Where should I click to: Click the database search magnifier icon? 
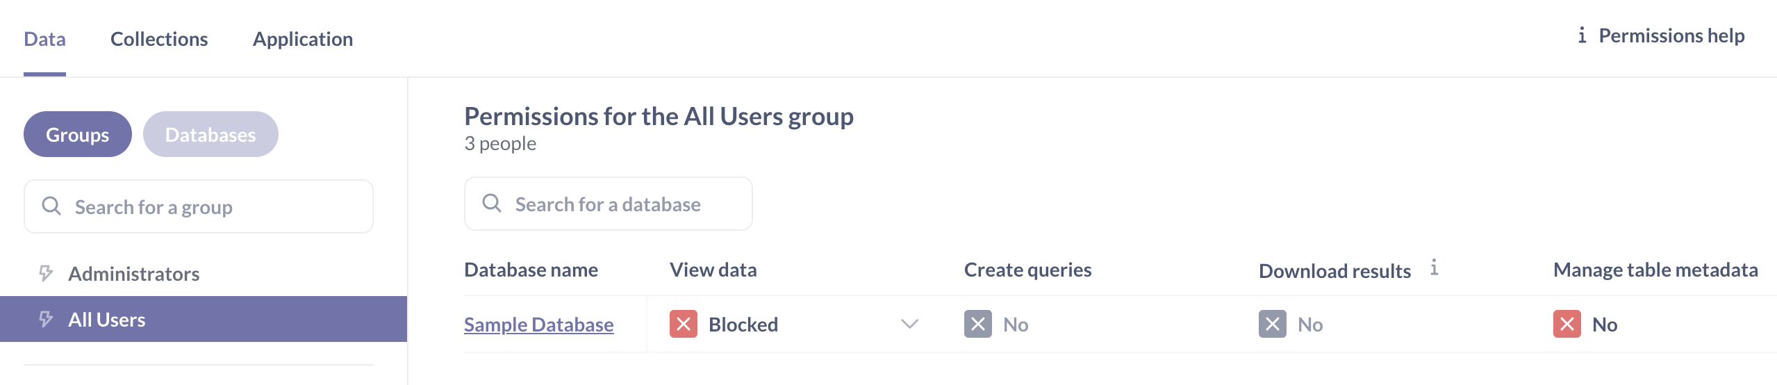click(492, 203)
